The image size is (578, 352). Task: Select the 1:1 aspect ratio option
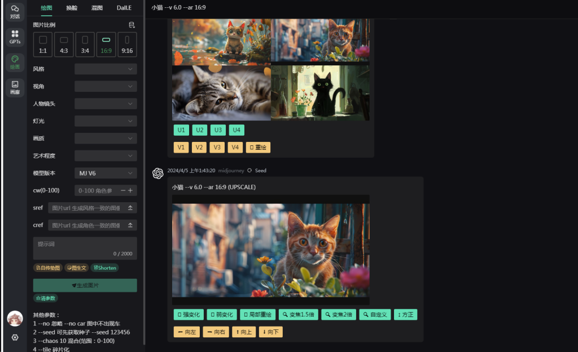click(x=43, y=44)
